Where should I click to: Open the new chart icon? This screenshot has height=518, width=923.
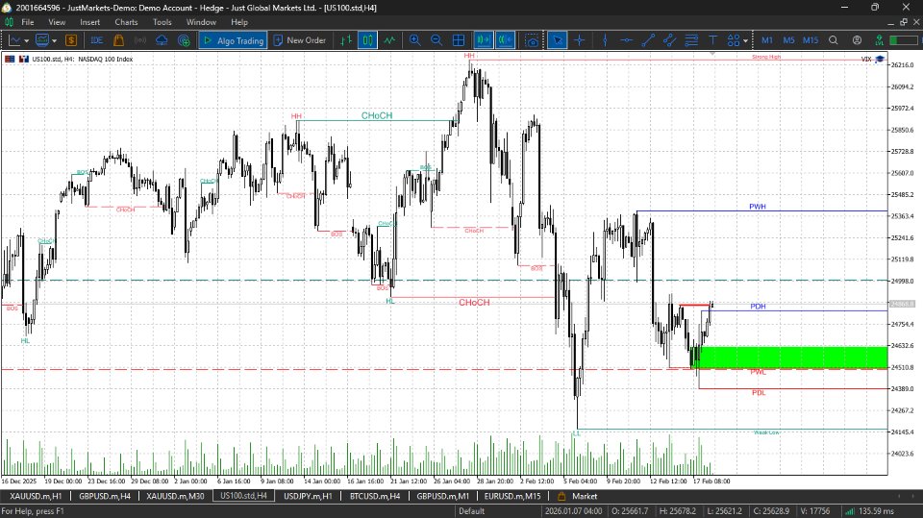pos(14,40)
